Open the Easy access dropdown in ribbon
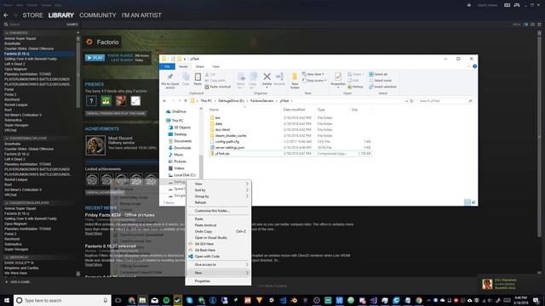This screenshot has width=545, height=306. click(314, 81)
